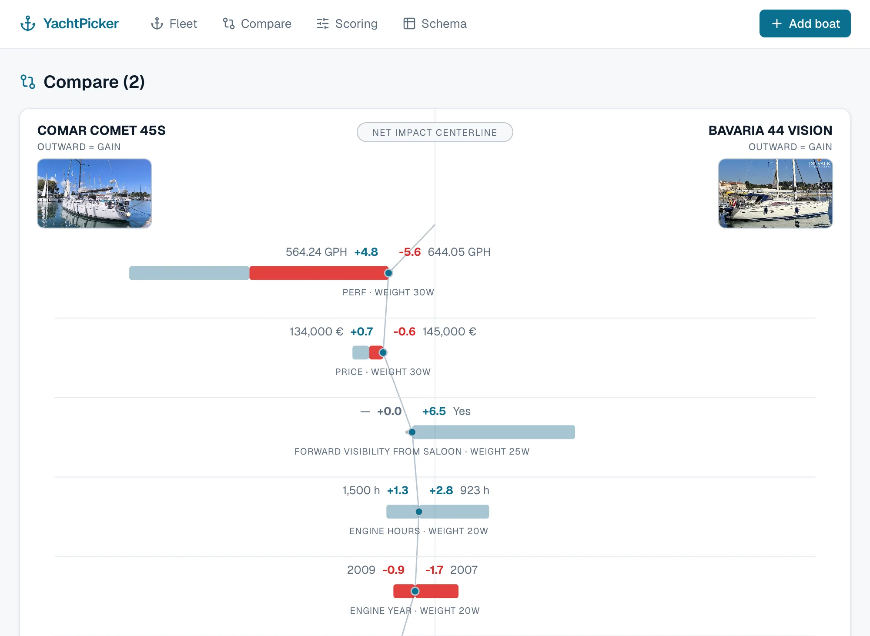
Task: Click the engine hours net impact dot
Action: tap(419, 512)
